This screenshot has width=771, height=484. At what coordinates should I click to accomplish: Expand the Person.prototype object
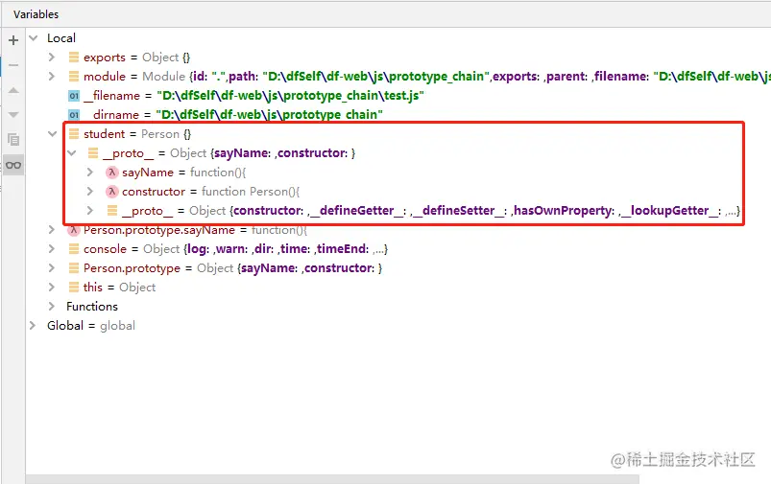pyautogui.click(x=52, y=267)
